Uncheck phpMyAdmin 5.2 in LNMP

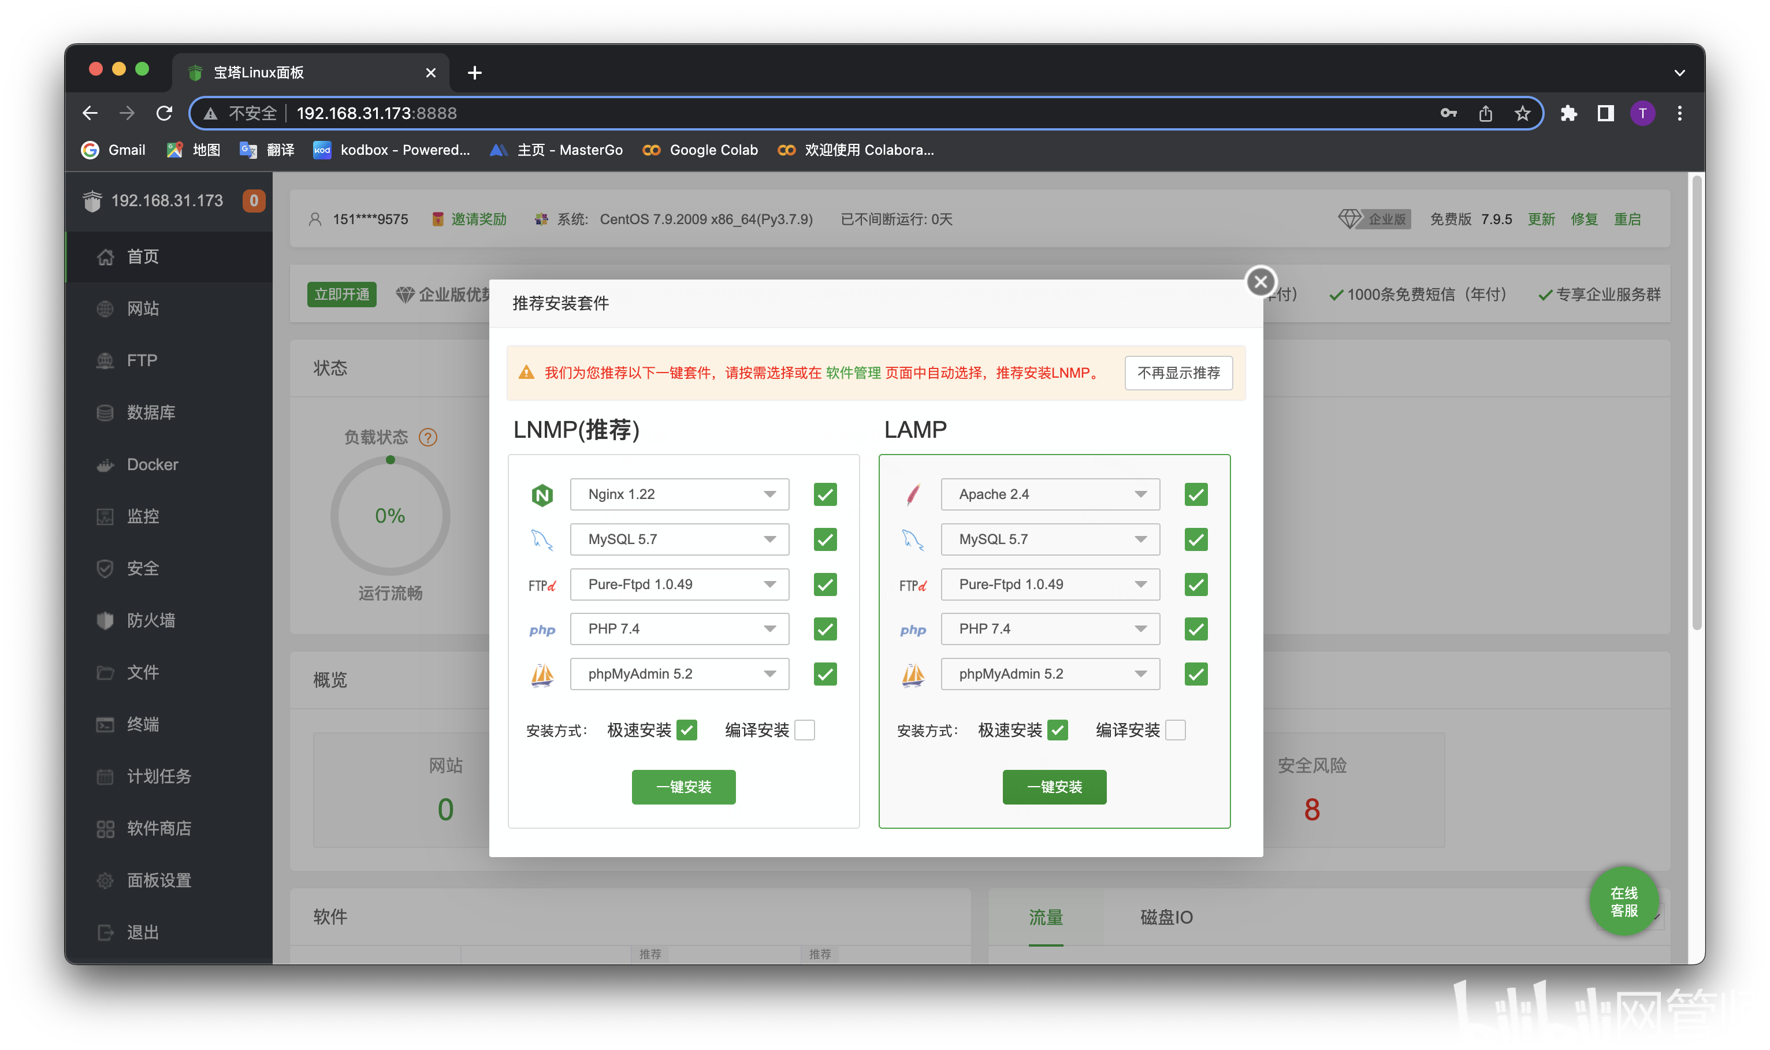[825, 674]
